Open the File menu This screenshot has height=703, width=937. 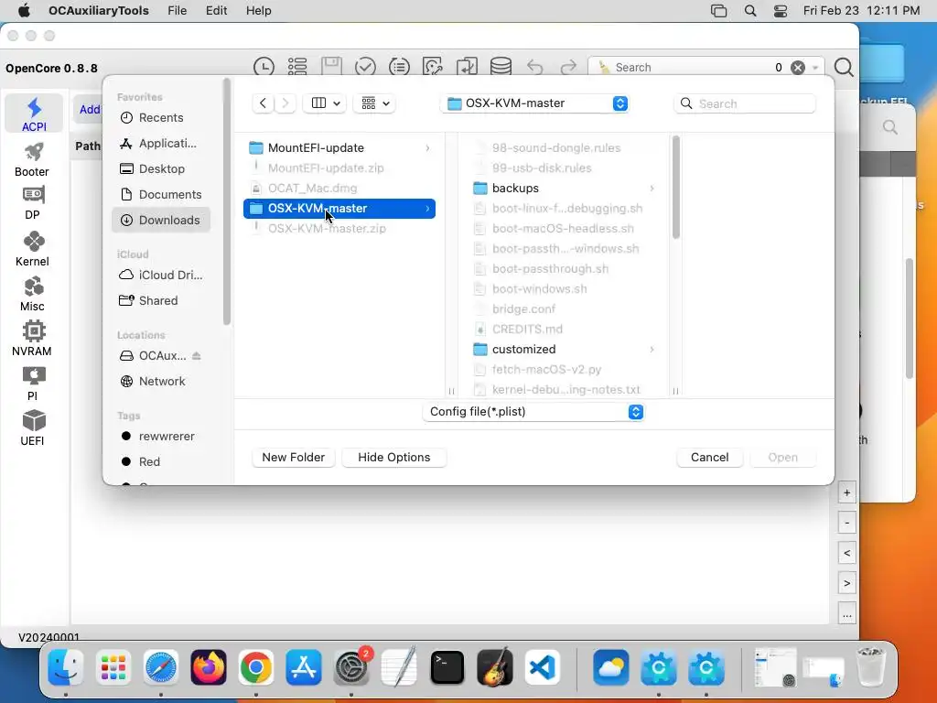point(177,11)
